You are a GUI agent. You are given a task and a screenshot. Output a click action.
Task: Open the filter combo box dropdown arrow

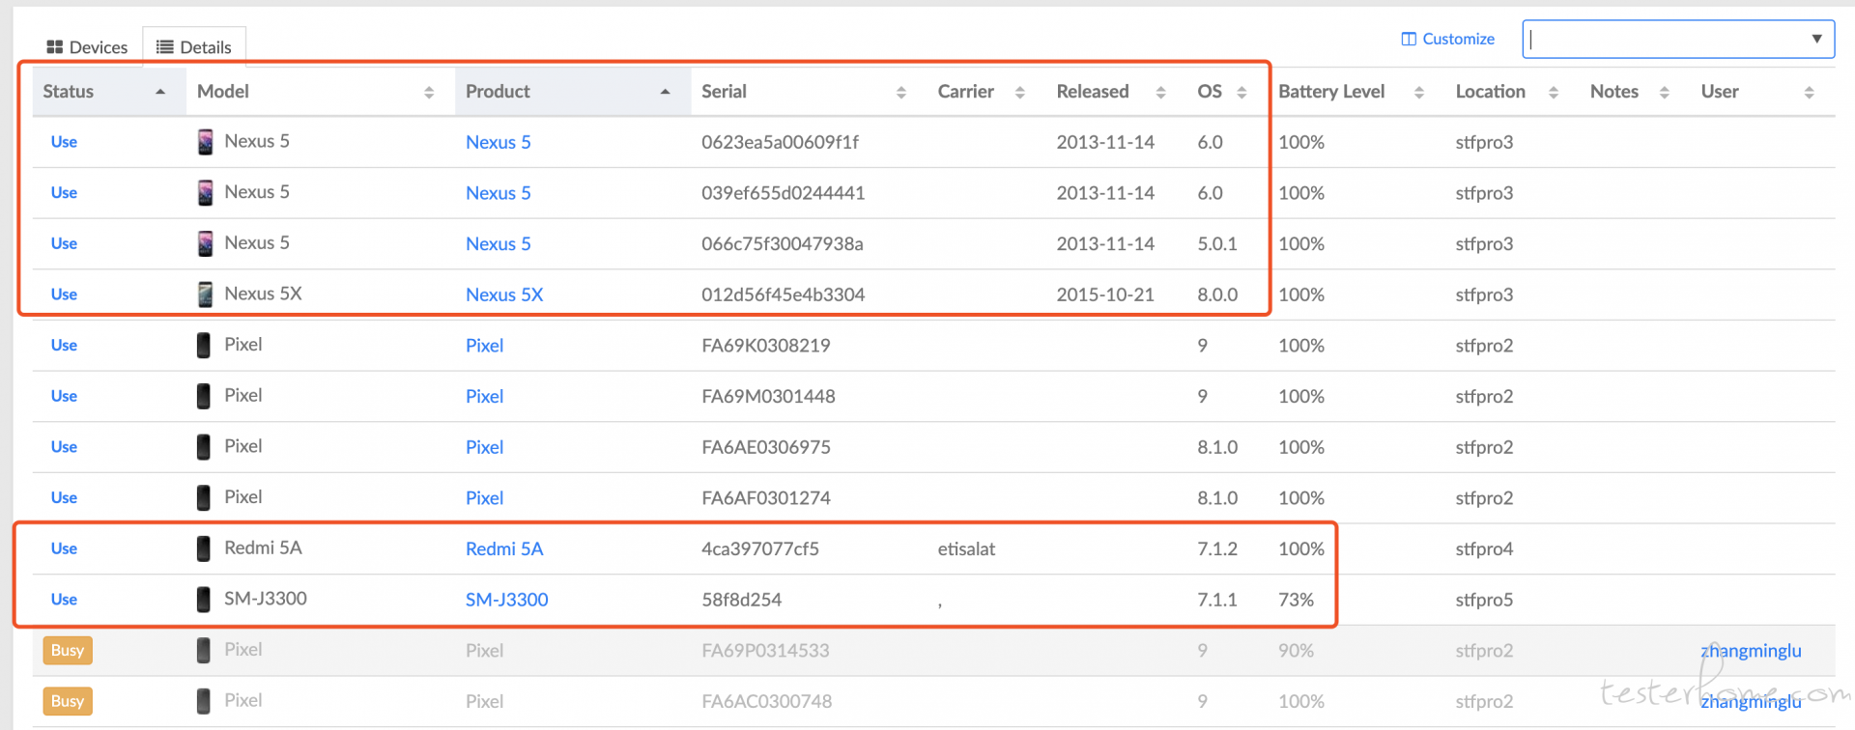click(1816, 39)
